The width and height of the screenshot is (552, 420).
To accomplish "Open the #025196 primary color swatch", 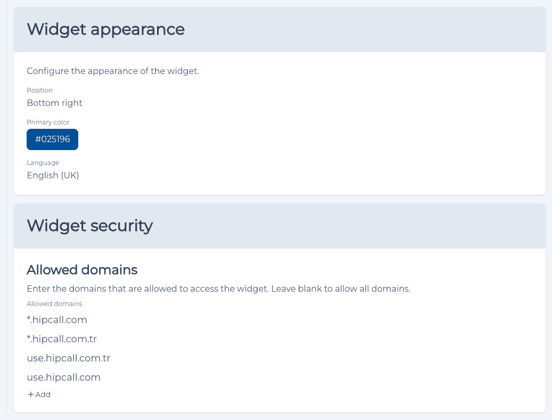I will coord(53,139).
